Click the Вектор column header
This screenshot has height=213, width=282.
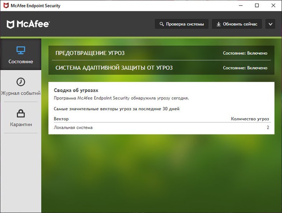click(61, 119)
